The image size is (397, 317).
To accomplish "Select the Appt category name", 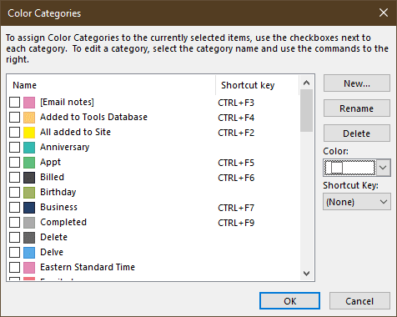I will click(x=50, y=162).
